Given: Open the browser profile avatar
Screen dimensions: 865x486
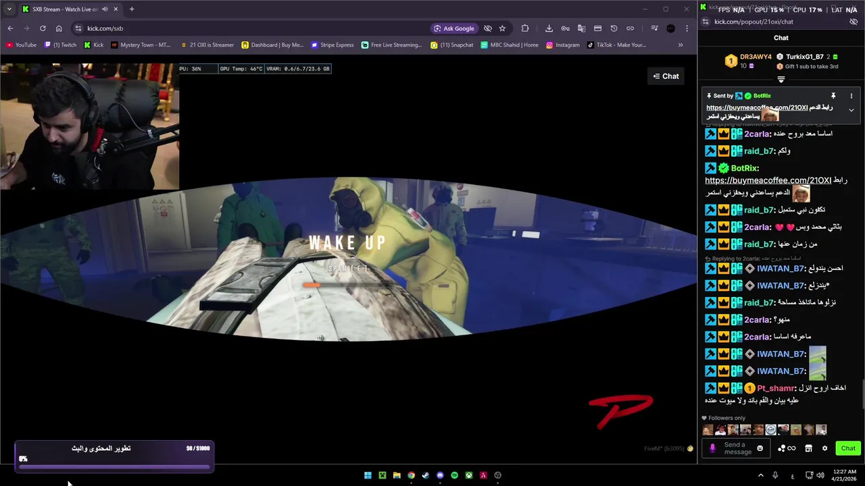Looking at the screenshot, I should point(670,28).
